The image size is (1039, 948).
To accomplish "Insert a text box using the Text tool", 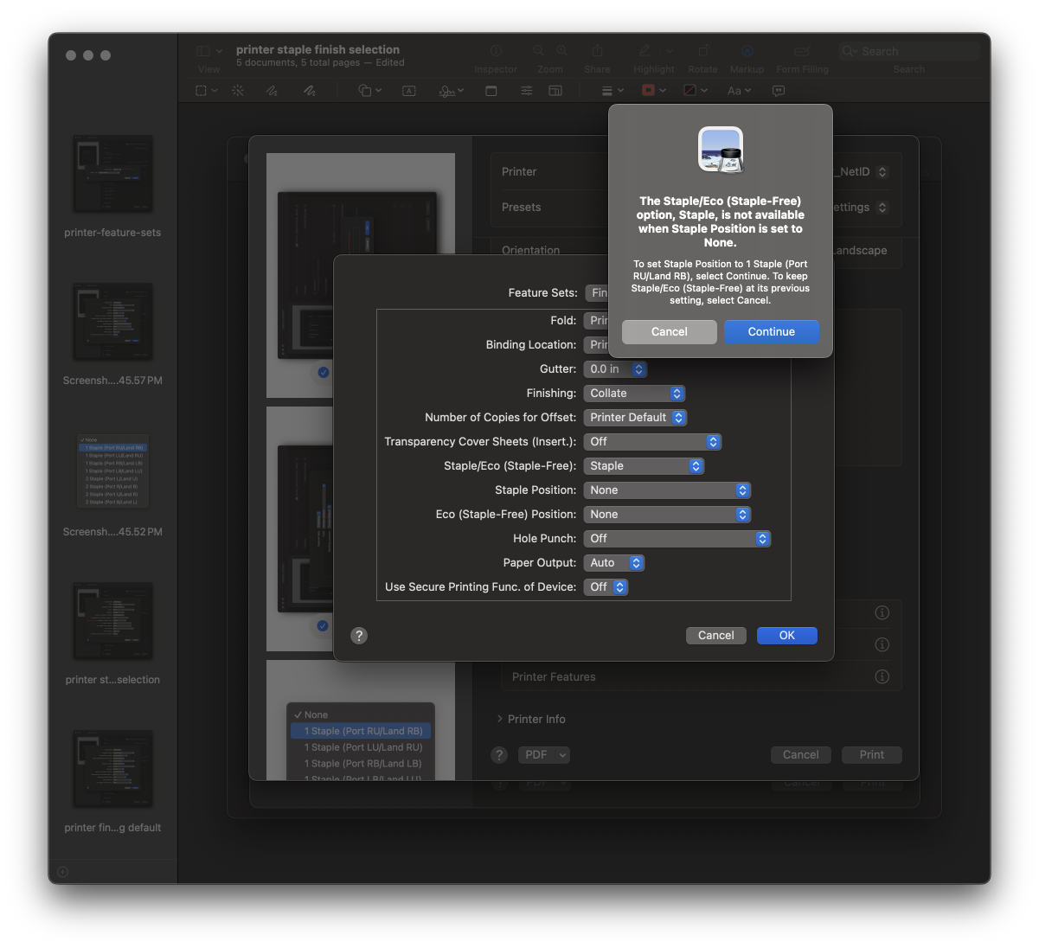I will pos(408,90).
